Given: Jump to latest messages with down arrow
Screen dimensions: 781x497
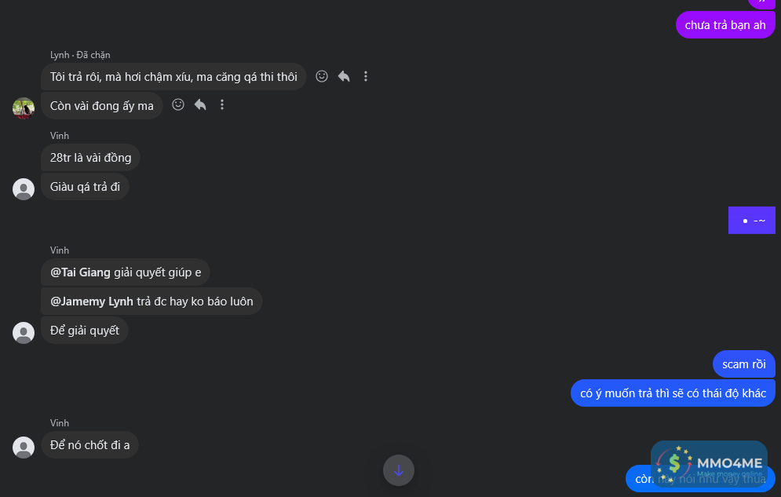Looking at the screenshot, I should coord(398,470).
